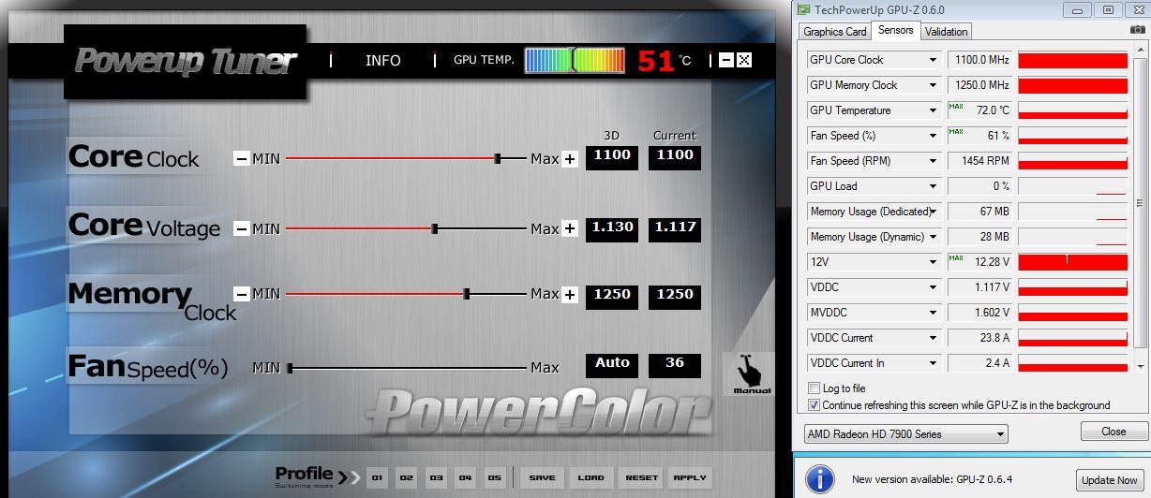Decrease Memory Clock with the minus button
Screen dimensions: 1151x498
(241, 294)
